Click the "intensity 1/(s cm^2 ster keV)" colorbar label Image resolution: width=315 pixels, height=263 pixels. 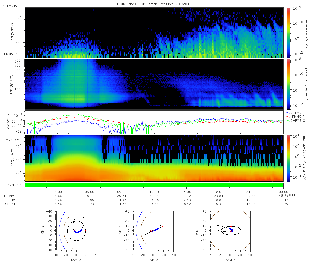coord(305,158)
